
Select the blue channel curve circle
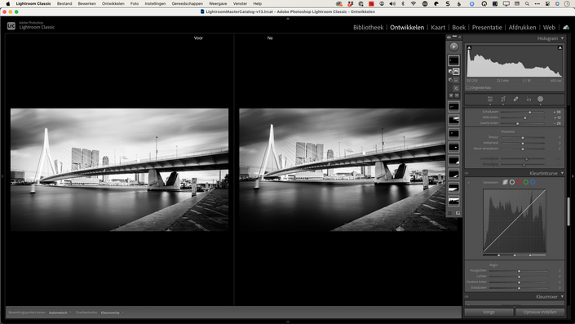tap(533, 182)
